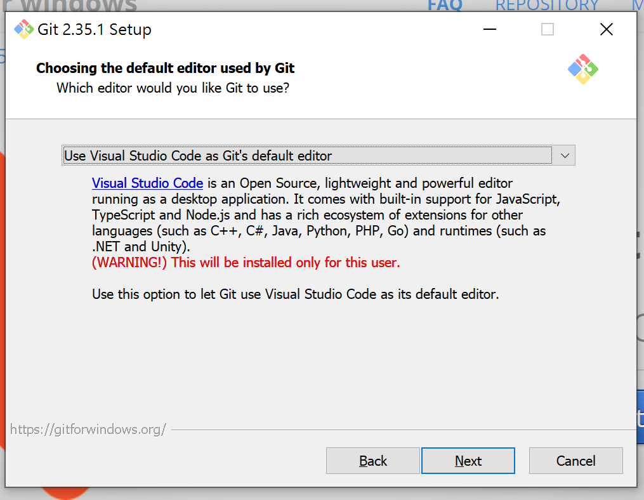Cancel the Git setup
Viewport: 644px width, 500px height.
click(576, 461)
